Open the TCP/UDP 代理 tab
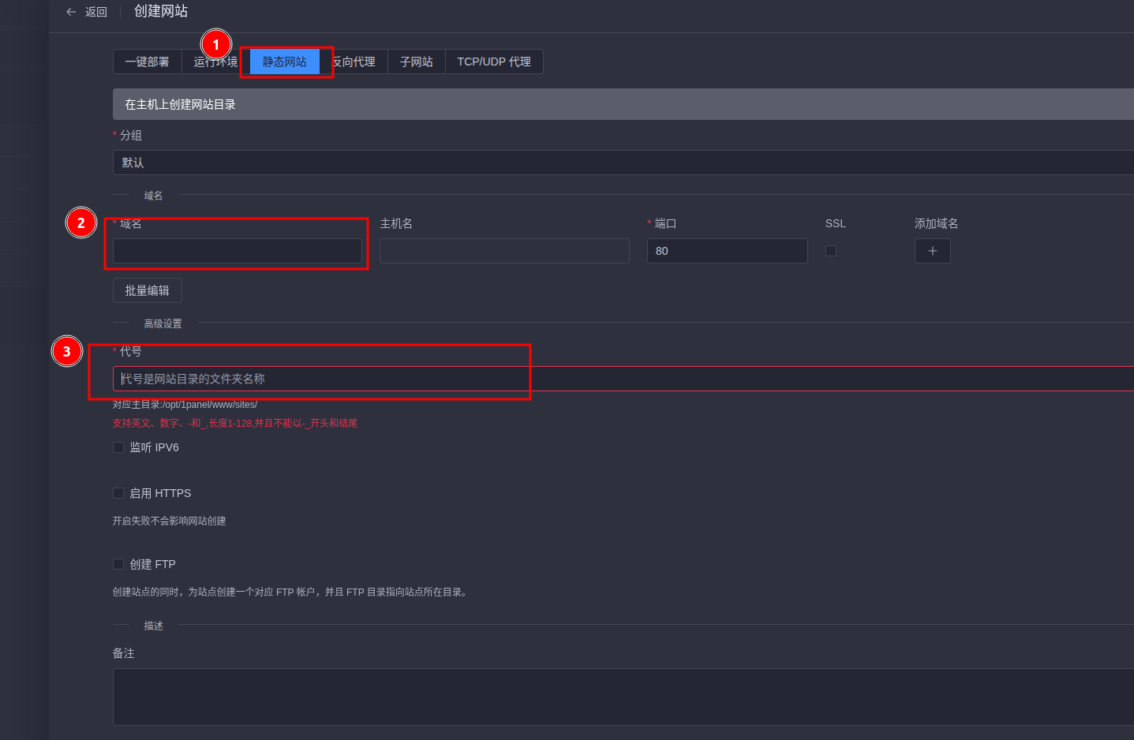1134x740 pixels. (x=494, y=62)
